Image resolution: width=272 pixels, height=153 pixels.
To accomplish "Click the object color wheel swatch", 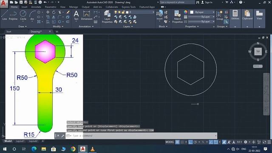I will pos(186,12).
